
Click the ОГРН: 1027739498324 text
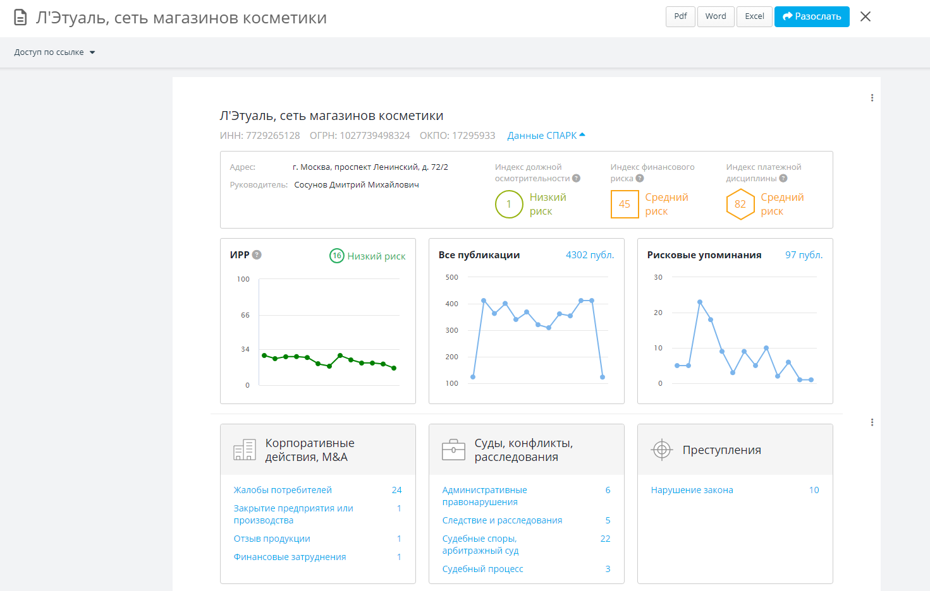tap(360, 136)
